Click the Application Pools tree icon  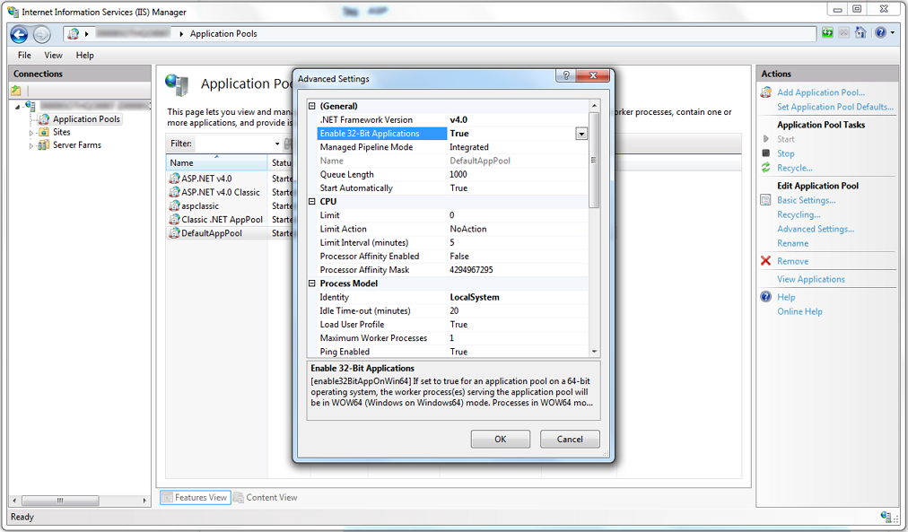(x=44, y=118)
